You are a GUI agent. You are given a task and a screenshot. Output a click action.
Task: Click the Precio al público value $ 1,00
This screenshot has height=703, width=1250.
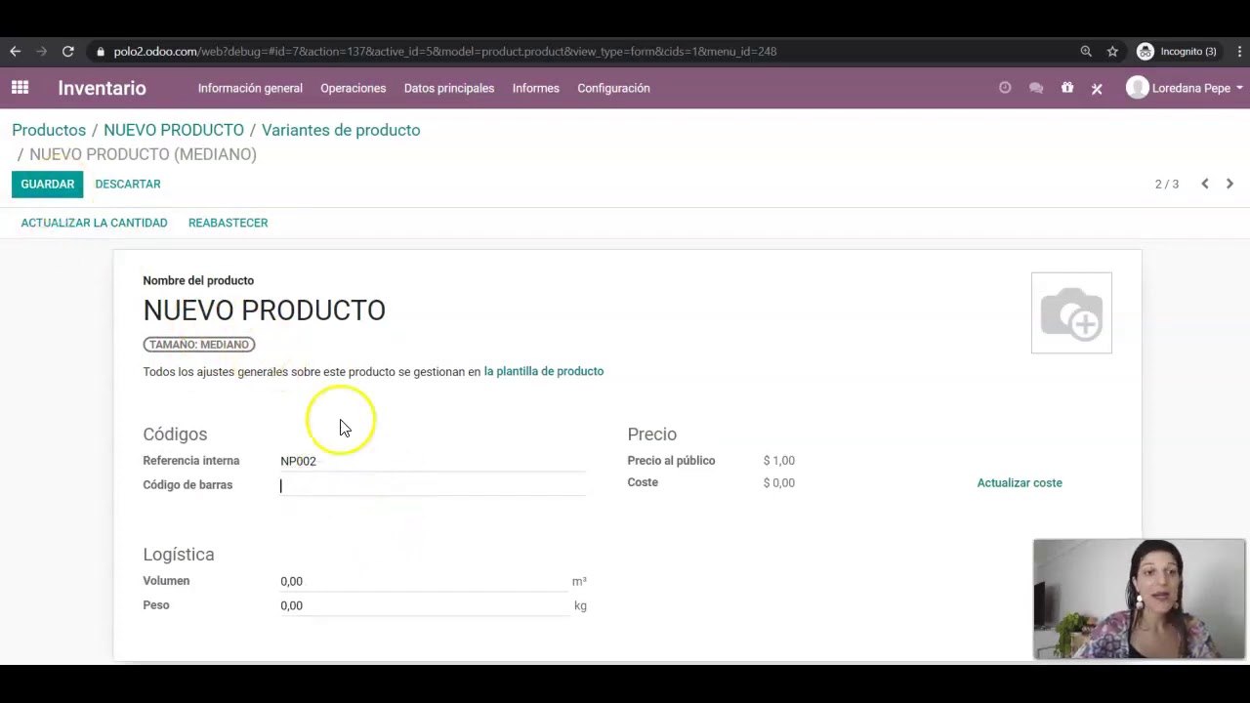coord(779,461)
